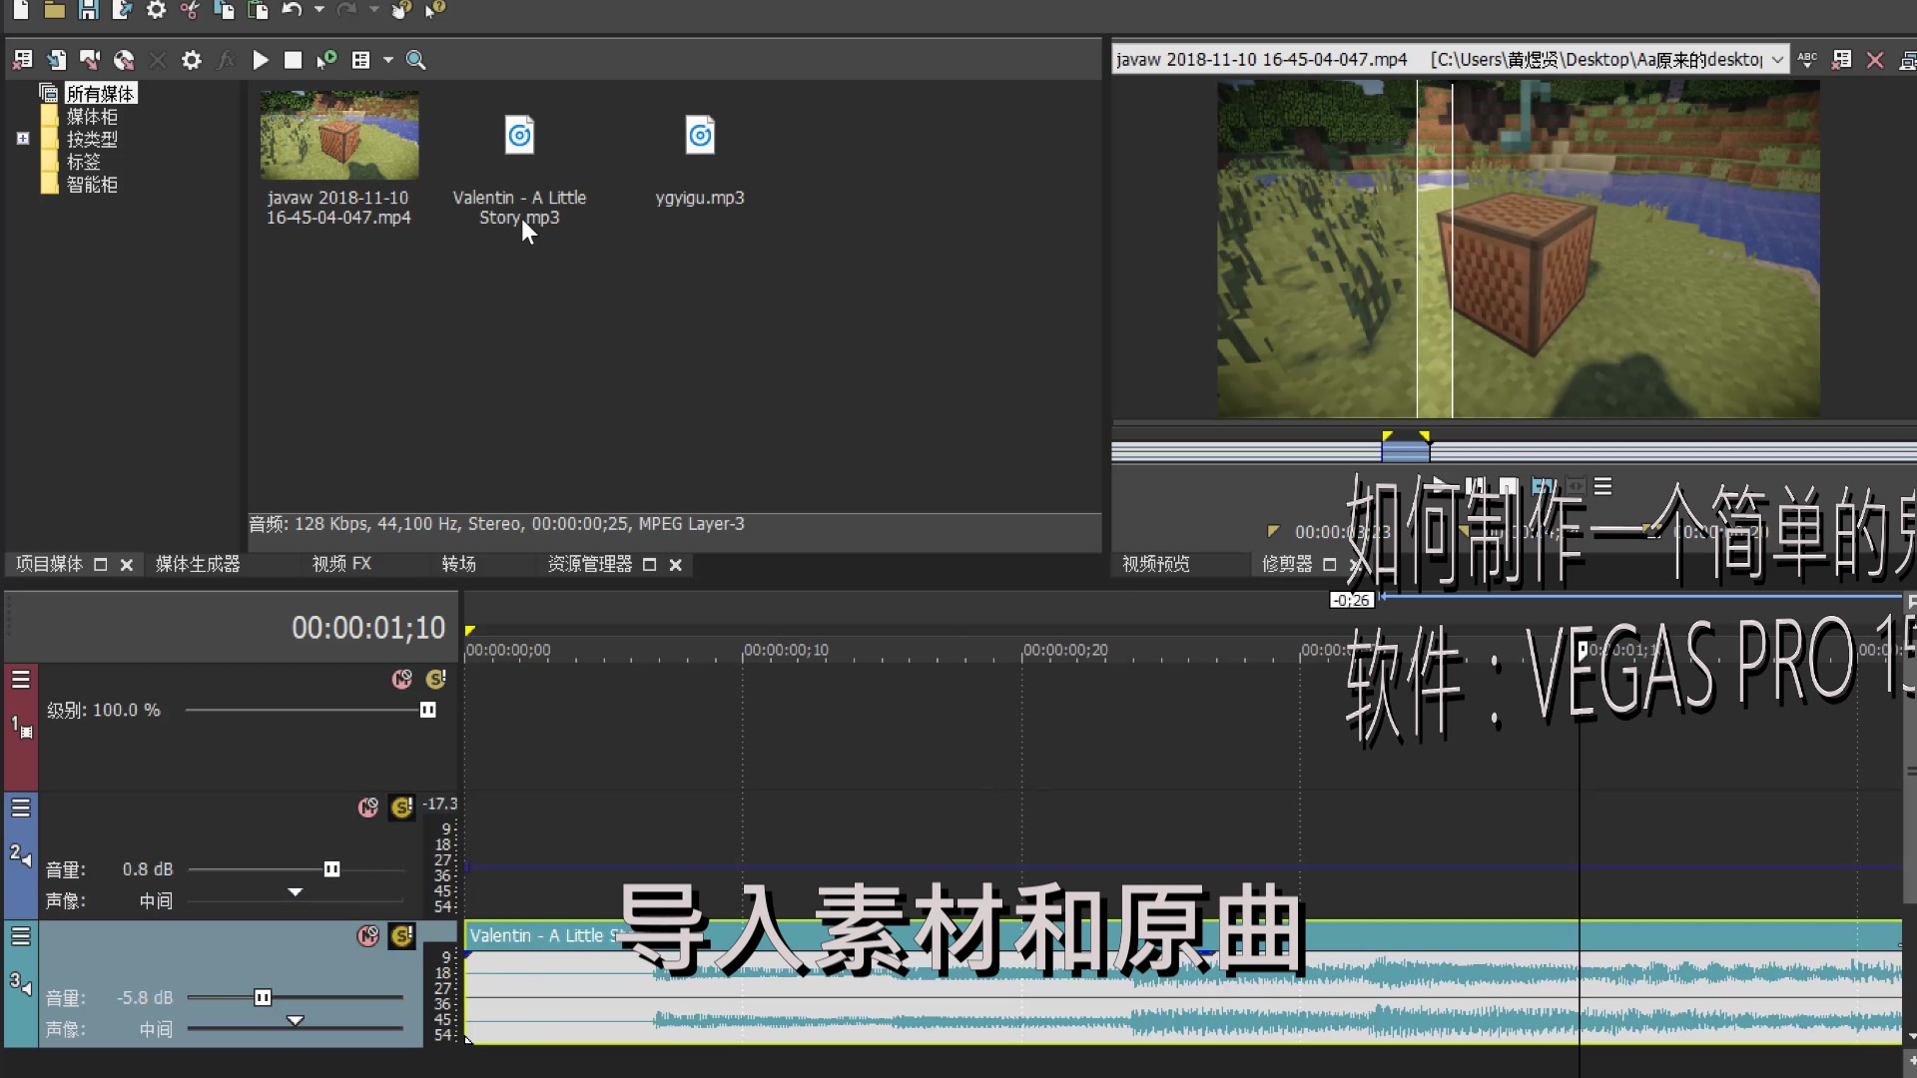Adjust track 2 volume slider at 0.8 dB

click(x=332, y=869)
